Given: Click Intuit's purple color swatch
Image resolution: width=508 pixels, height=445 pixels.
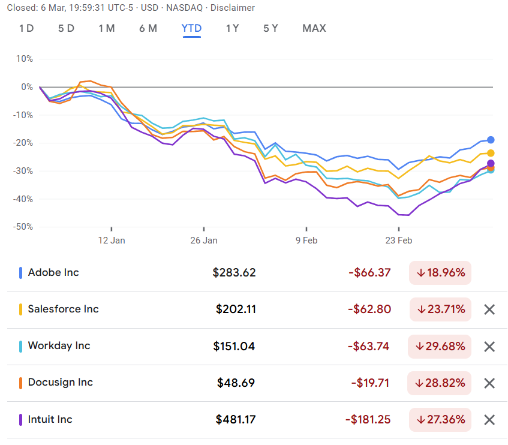Looking at the screenshot, I should coord(21,420).
